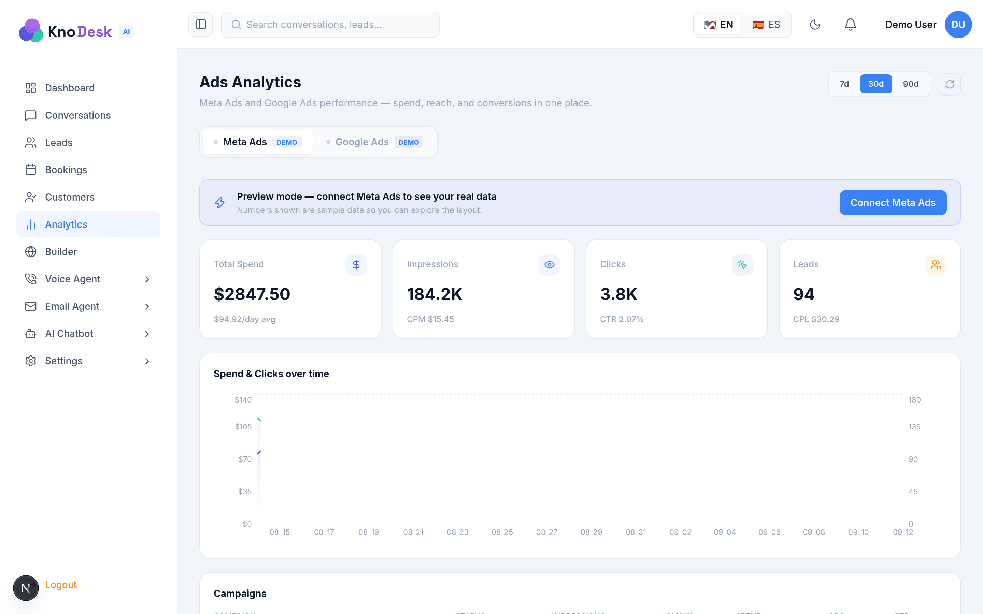Select the 7d time range

[844, 84]
